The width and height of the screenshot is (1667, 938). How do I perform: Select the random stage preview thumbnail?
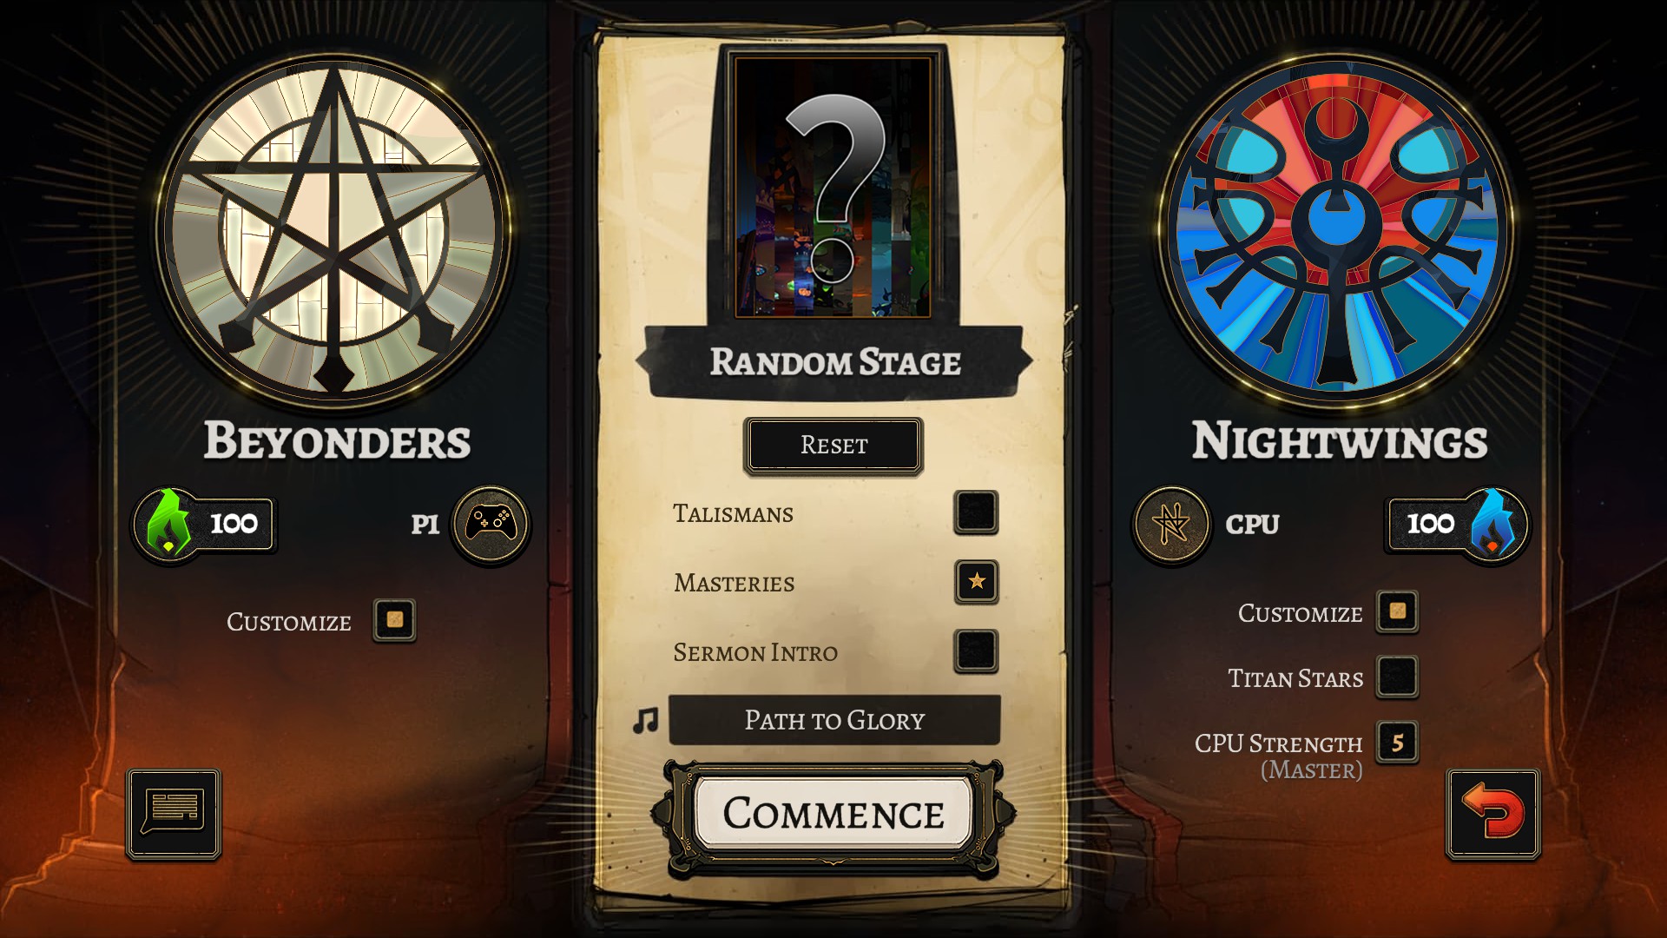833,187
